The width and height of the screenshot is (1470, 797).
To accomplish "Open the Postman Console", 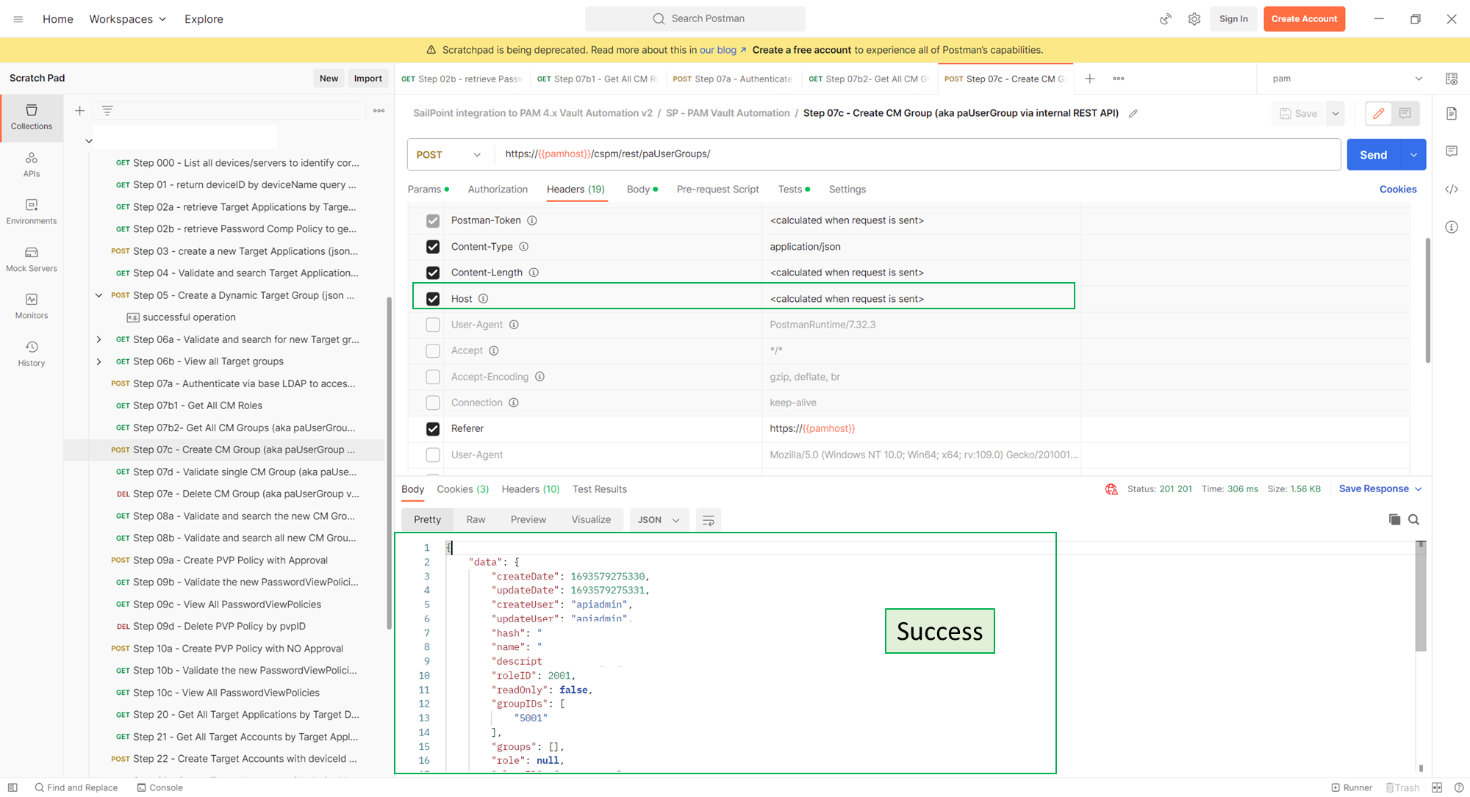I will (x=159, y=787).
